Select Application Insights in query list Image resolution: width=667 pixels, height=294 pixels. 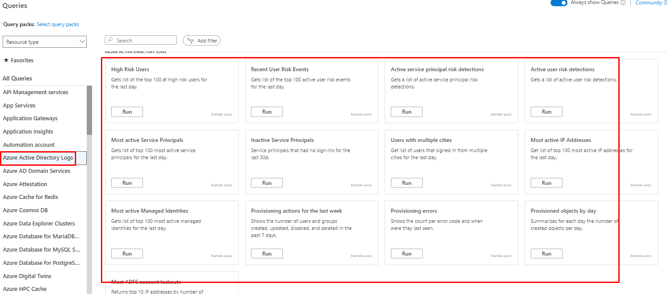pyautogui.click(x=28, y=131)
